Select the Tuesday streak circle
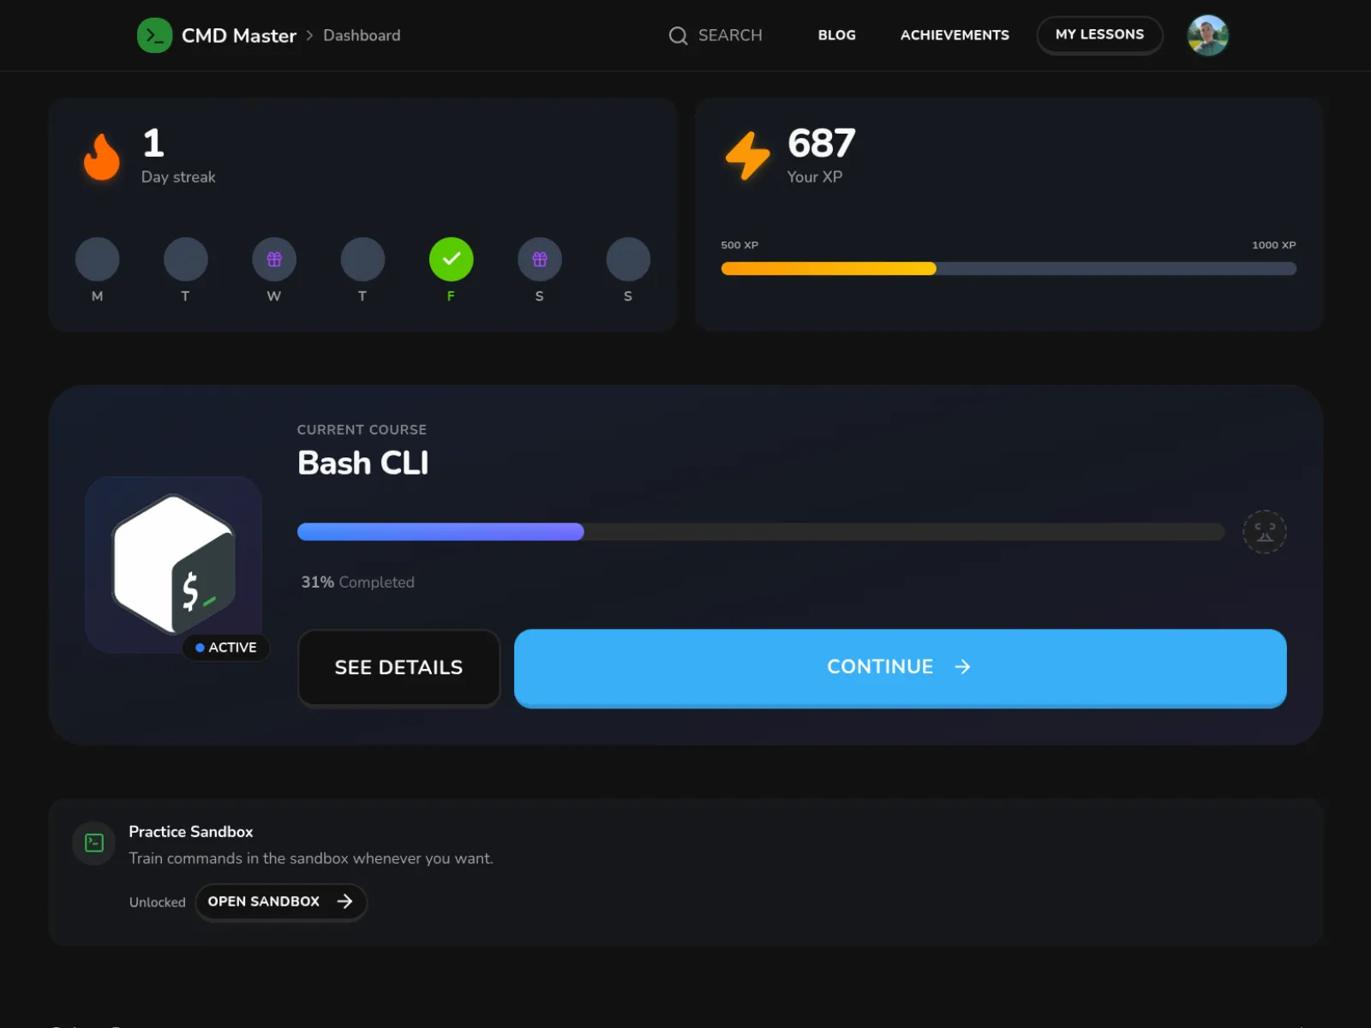 coord(185,259)
